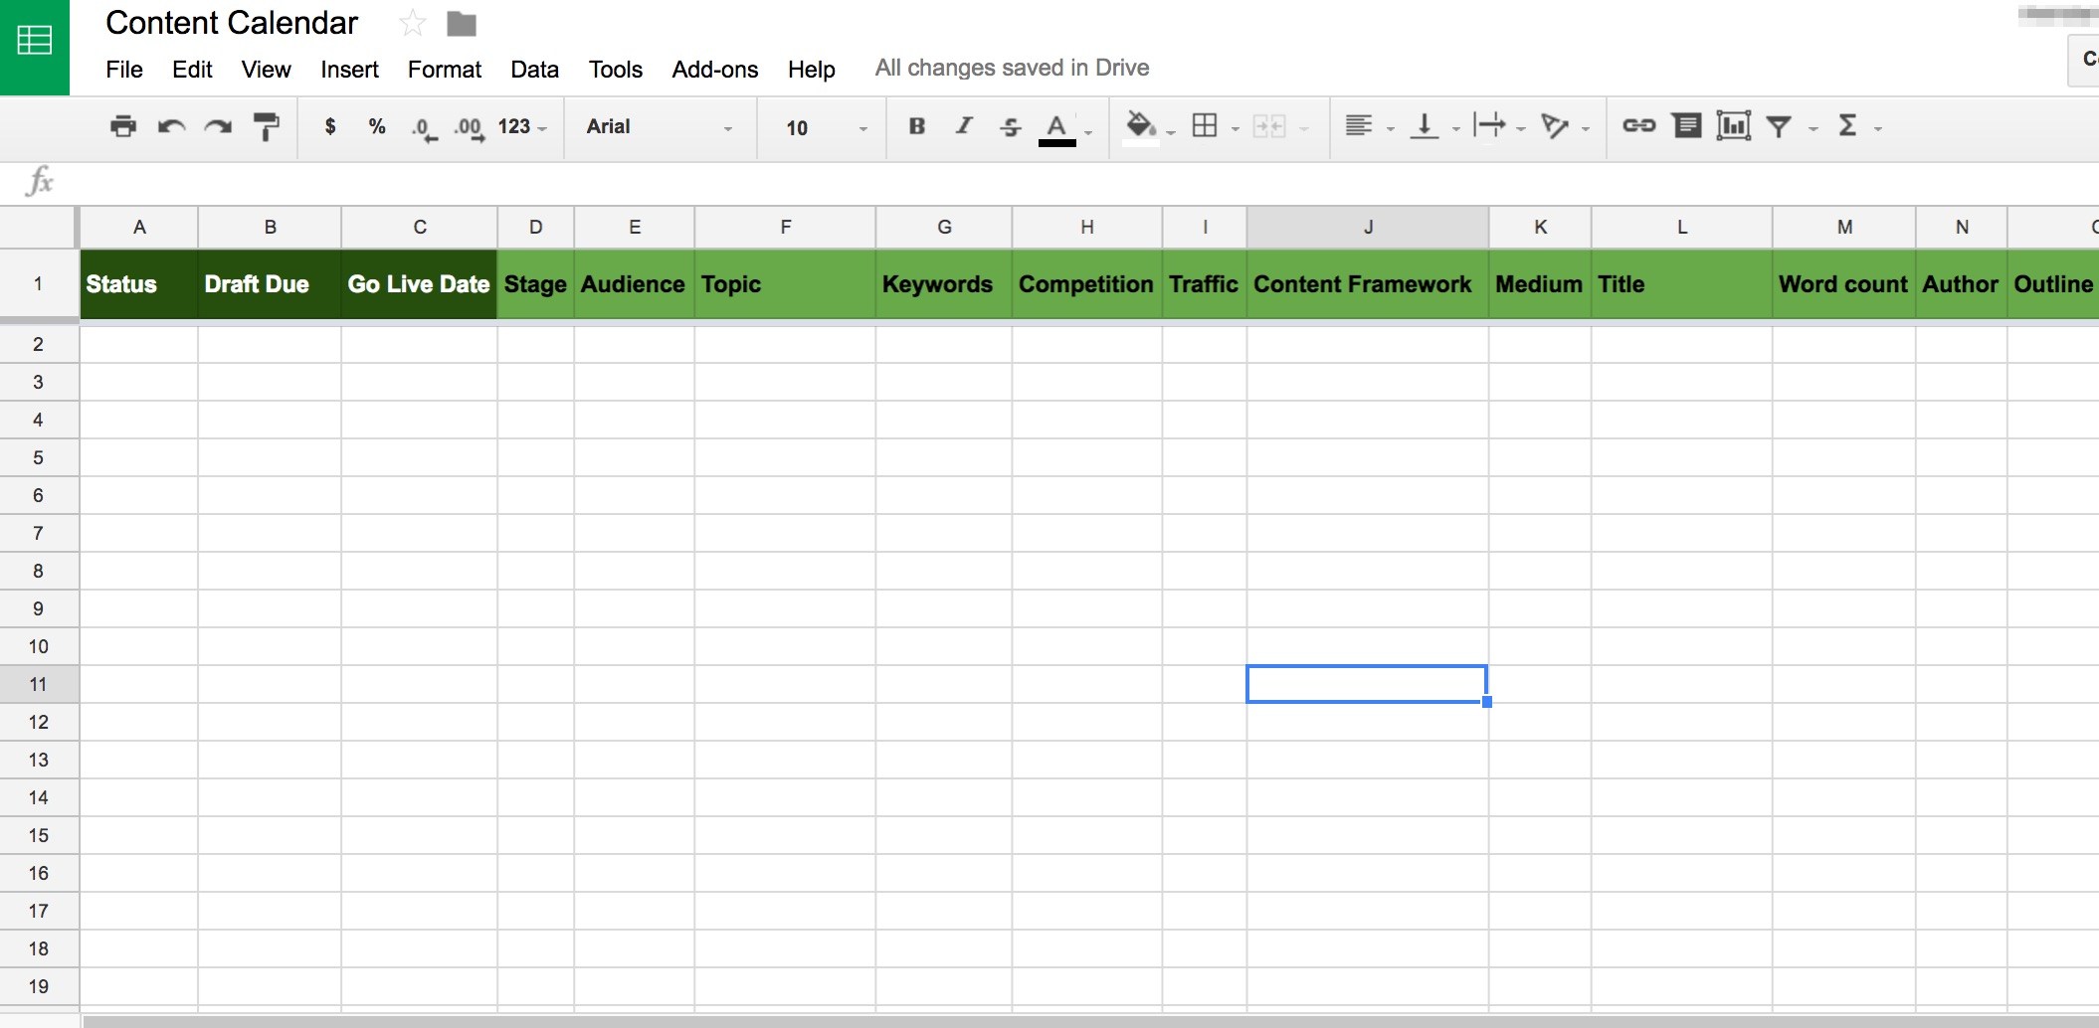Expand the borders dropdown arrow

[x=1236, y=128]
